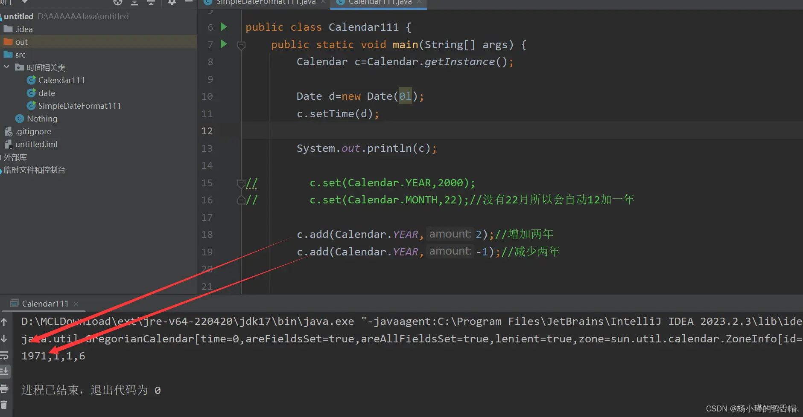Click the scroll up arrow in console
This screenshot has height=417, width=803.
click(4, 322)
